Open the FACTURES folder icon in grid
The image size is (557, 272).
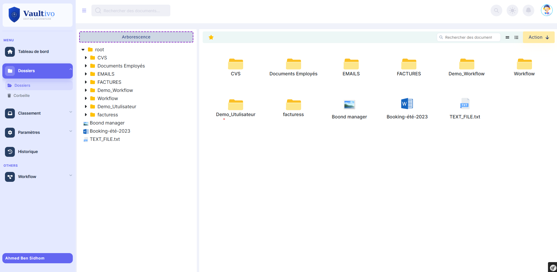coord(409,64)
